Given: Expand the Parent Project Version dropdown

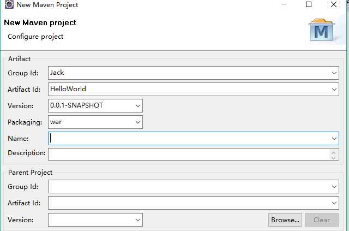Looking at the screenshot, I should [138, 220].
